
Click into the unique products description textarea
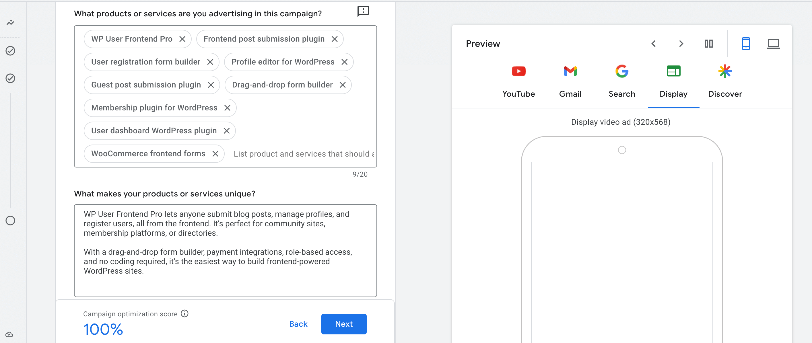(x=226, y=250)
